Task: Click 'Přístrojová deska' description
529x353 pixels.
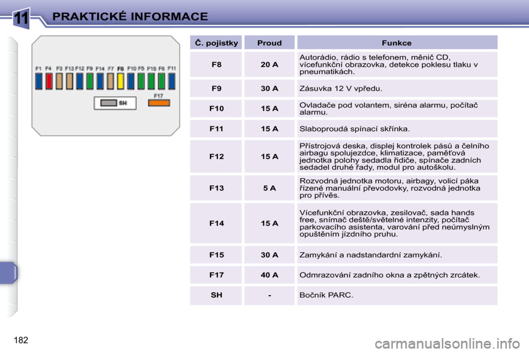Action: (395, 157)
